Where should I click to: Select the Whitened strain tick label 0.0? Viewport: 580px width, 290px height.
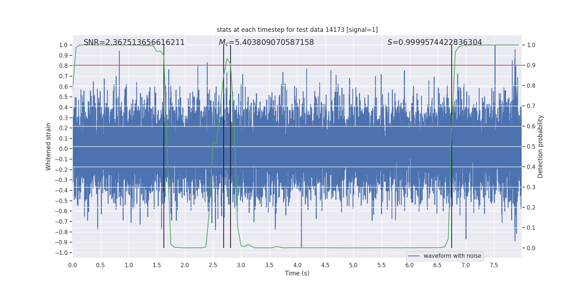tap(63, 149)
